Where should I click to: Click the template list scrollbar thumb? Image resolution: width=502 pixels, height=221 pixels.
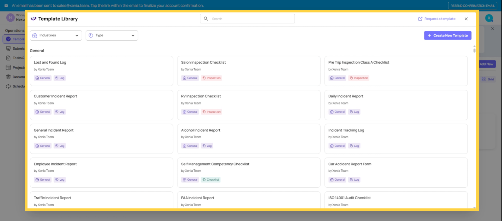[x=474, y=50]
